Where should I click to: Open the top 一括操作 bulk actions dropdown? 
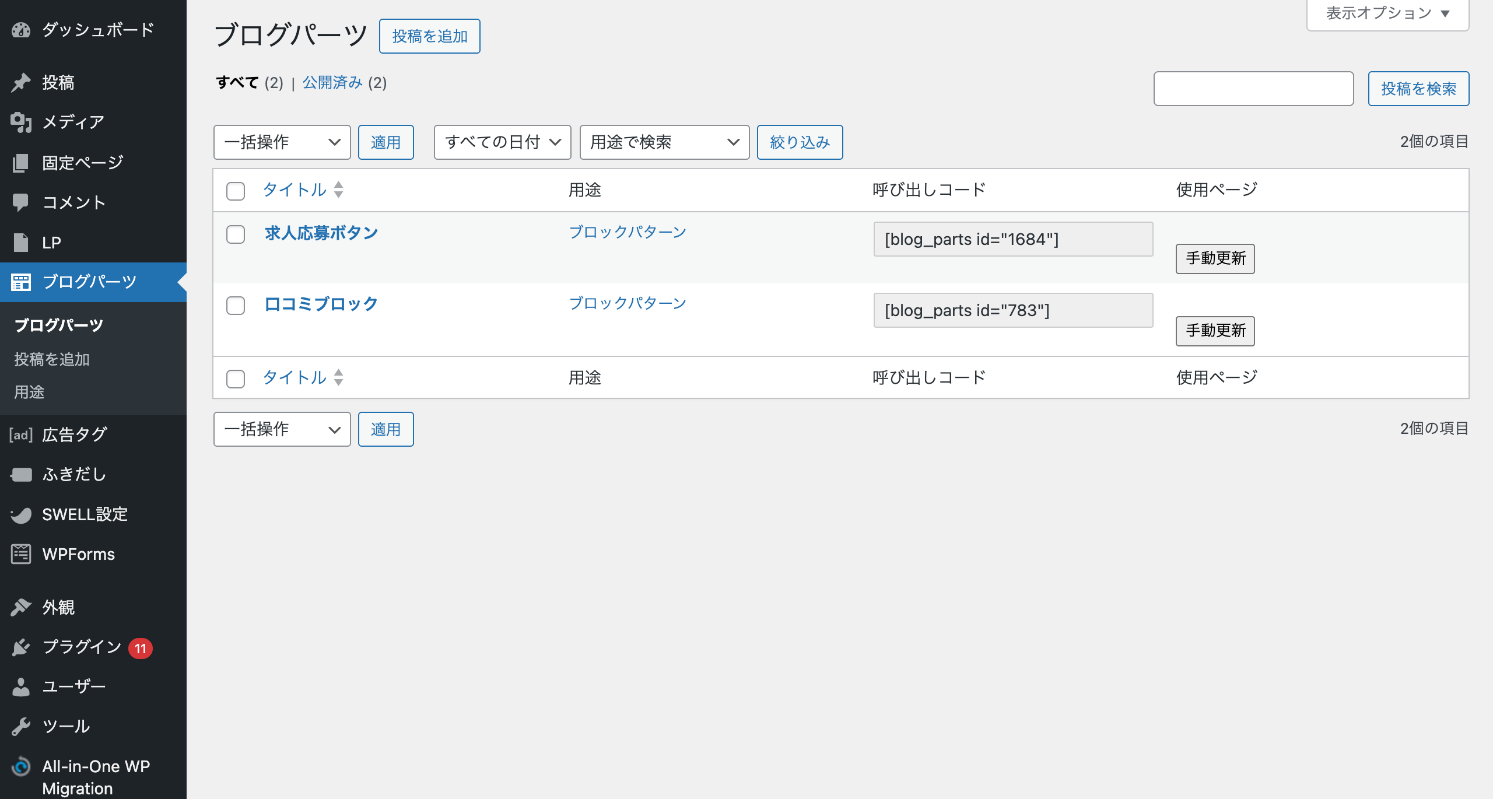(282, 142)
